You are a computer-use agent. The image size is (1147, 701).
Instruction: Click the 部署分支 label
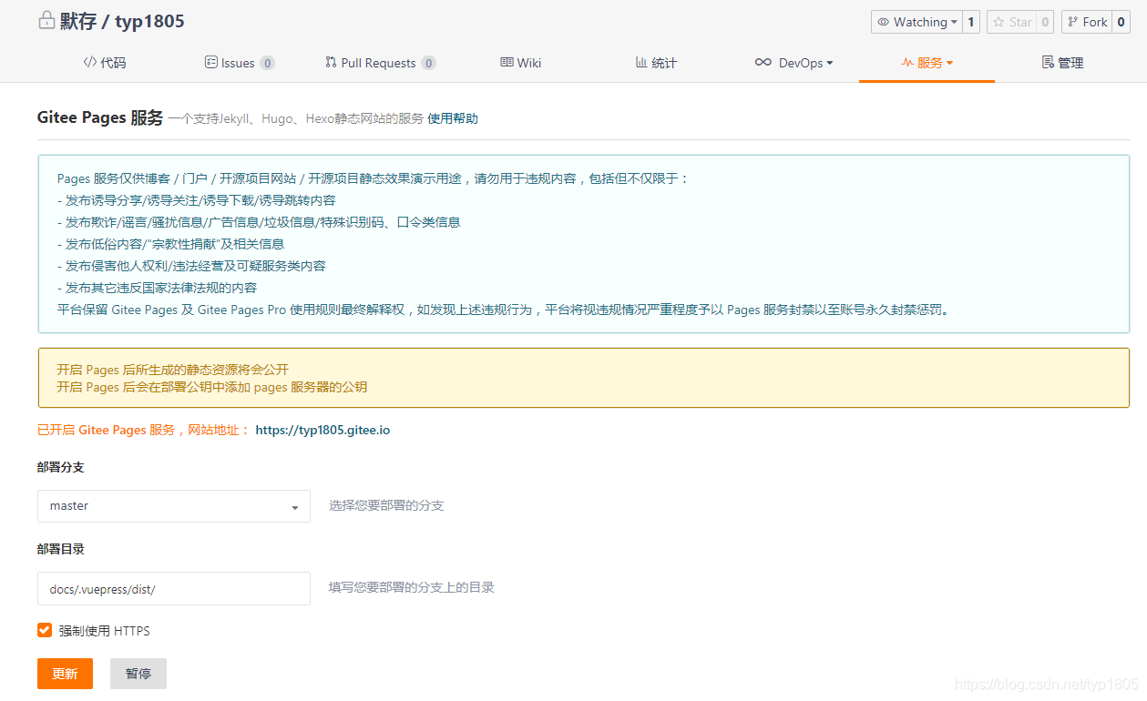tap(61, 467)
